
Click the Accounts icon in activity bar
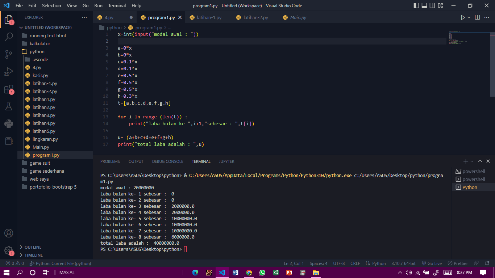[x=9, y=233]
